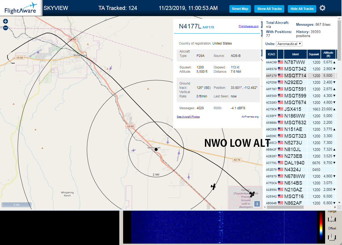Screen dimensions: 342x245
Task: Open the Units Aeronautical dropdown
Action: [289, 44]
